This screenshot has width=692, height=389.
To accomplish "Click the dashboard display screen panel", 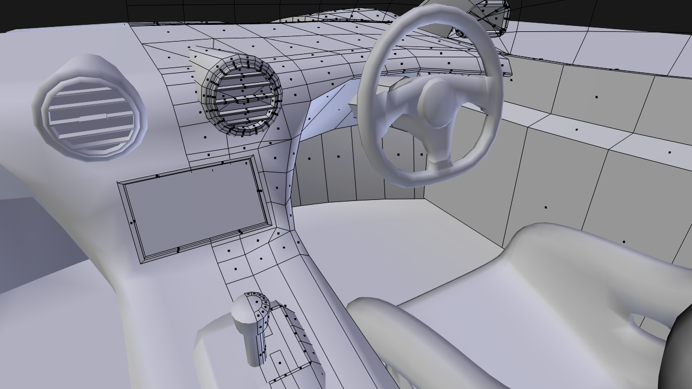I will tap(195, 210).
